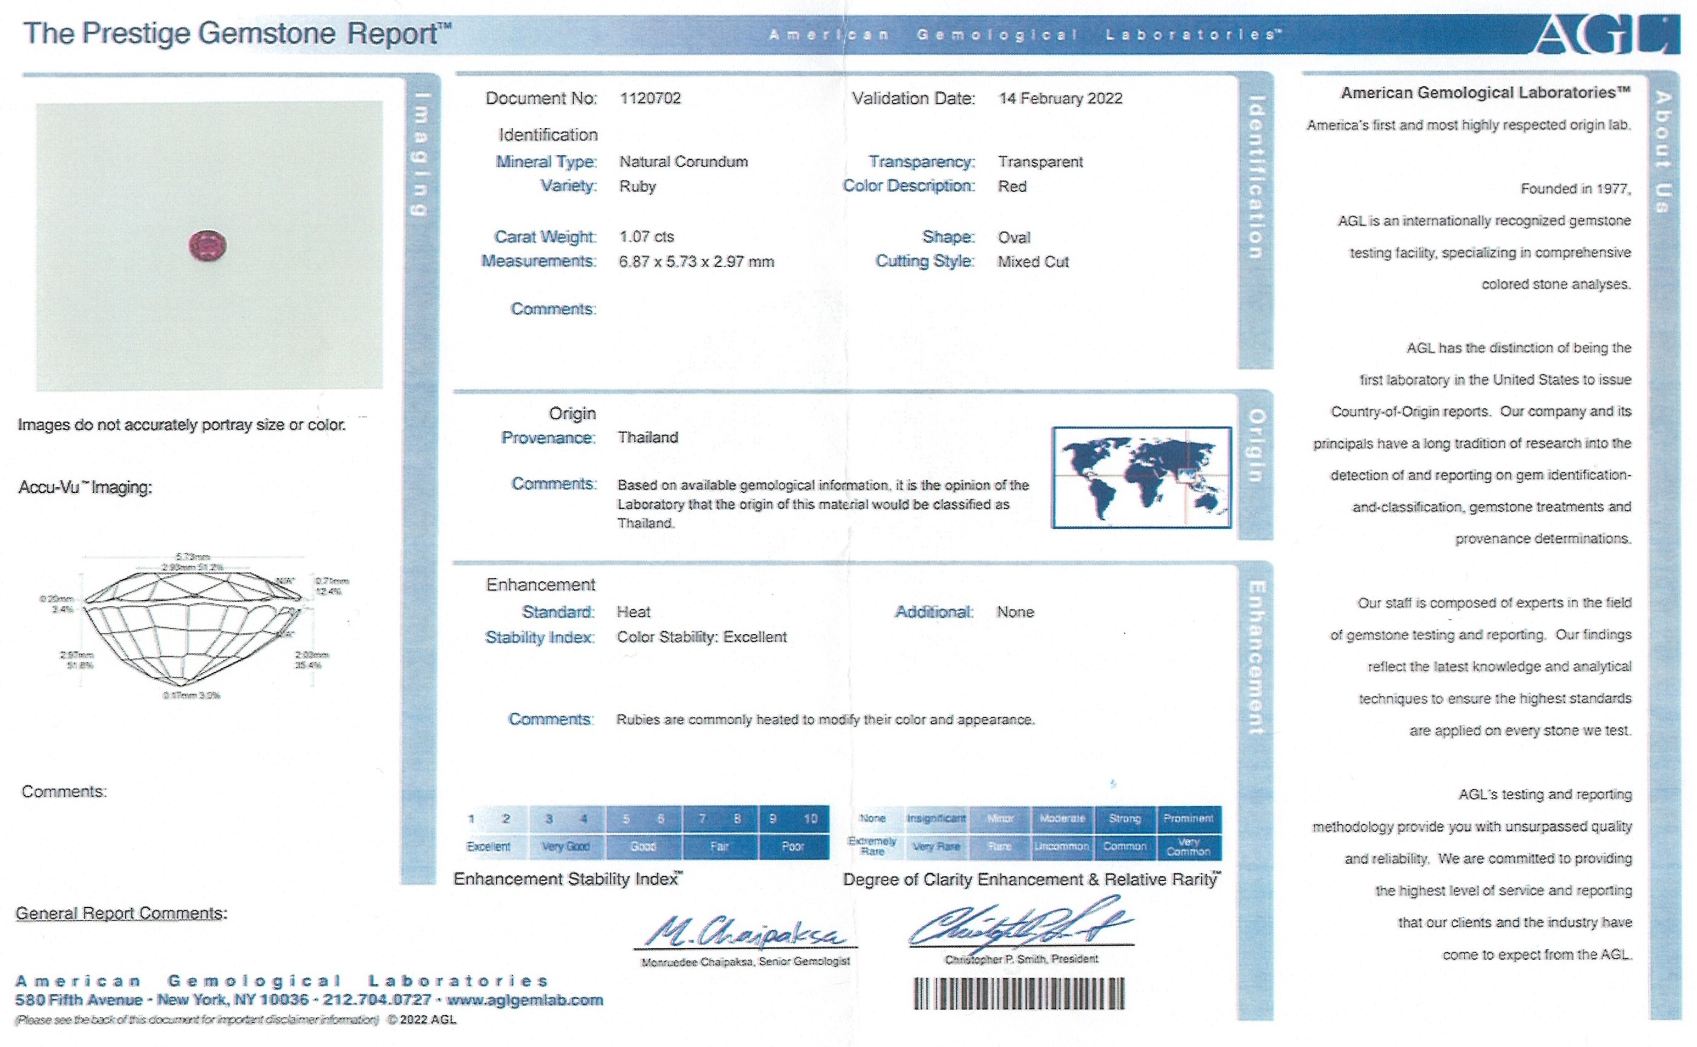Click the Poor stability index cell

[793, 847]
